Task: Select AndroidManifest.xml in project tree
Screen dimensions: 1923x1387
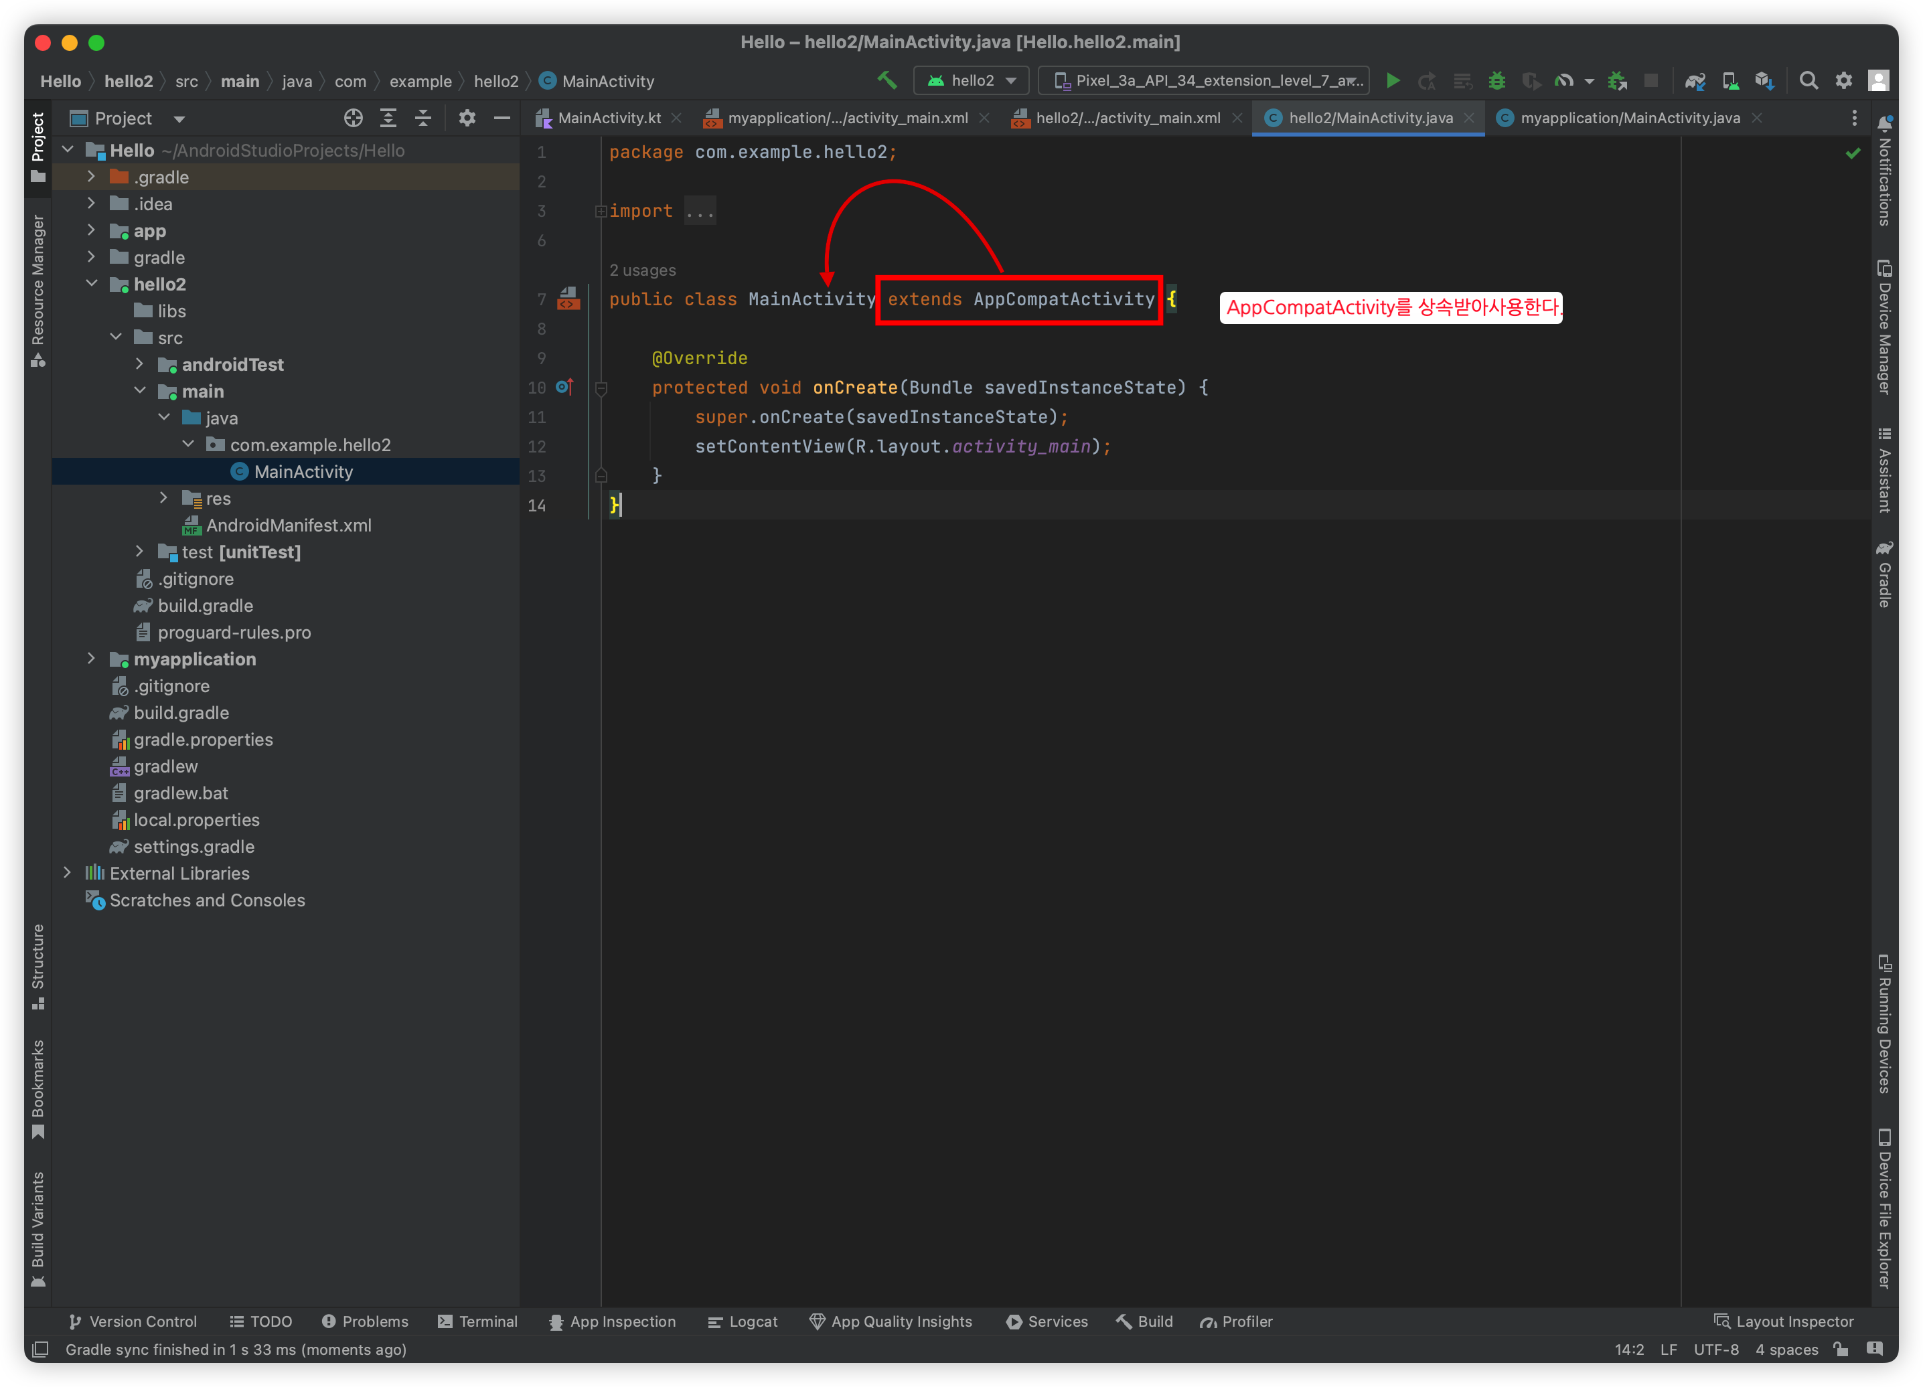Action: point(289,525)
